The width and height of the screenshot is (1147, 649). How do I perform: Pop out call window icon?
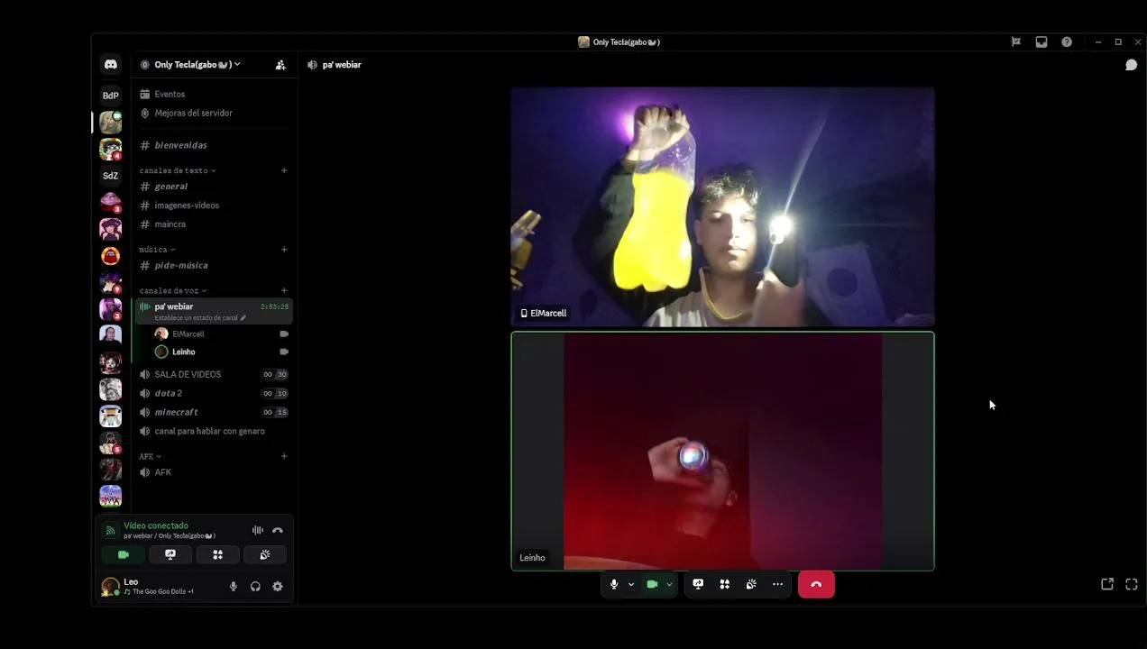[x=1107, y=584]
